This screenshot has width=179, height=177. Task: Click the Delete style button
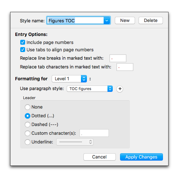(151, 21)
